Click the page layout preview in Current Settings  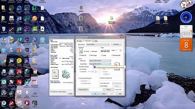55,74
